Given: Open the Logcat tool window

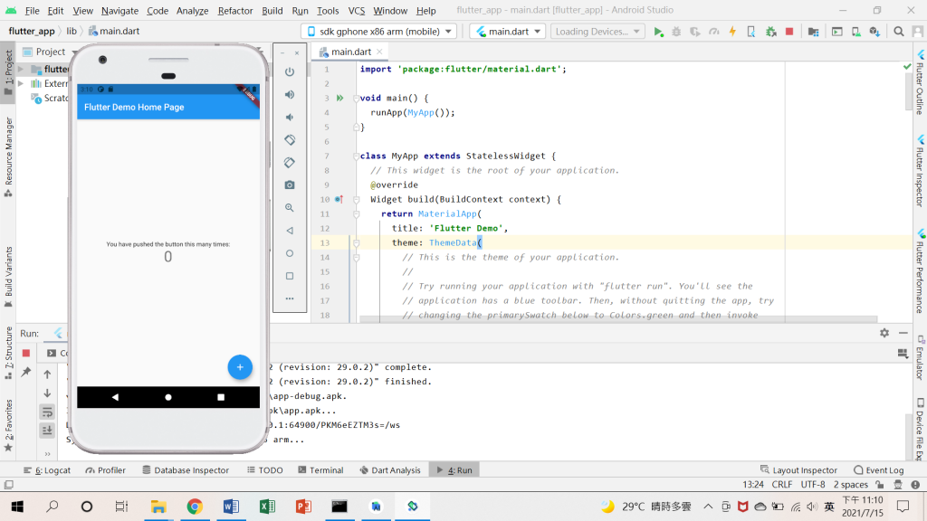Looking at the screenshot, I should click(x=47, y=470).
